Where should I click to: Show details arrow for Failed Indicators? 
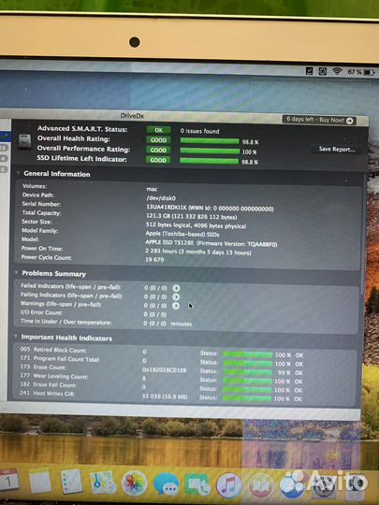tap(176, 288)
